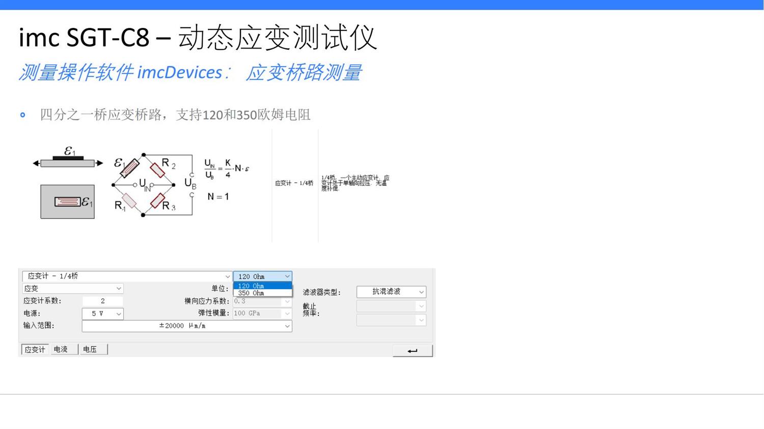
Task: Expand the 输入范围 ±20000 μm/m dropdown
Action: pyautogui.click(x=187, y=326)
